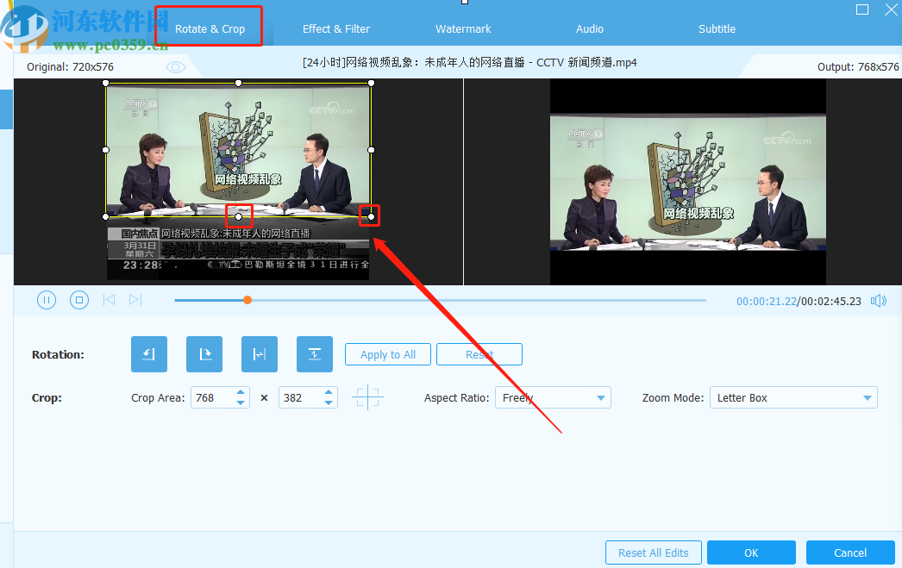Select the rotate right icon
Screen dimensions: 902x568
click(204, 353)
